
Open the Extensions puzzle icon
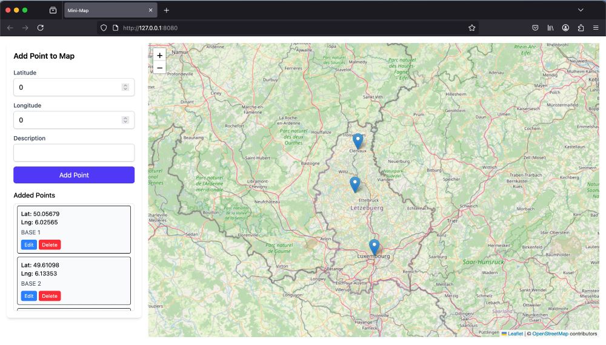(581, 28)
